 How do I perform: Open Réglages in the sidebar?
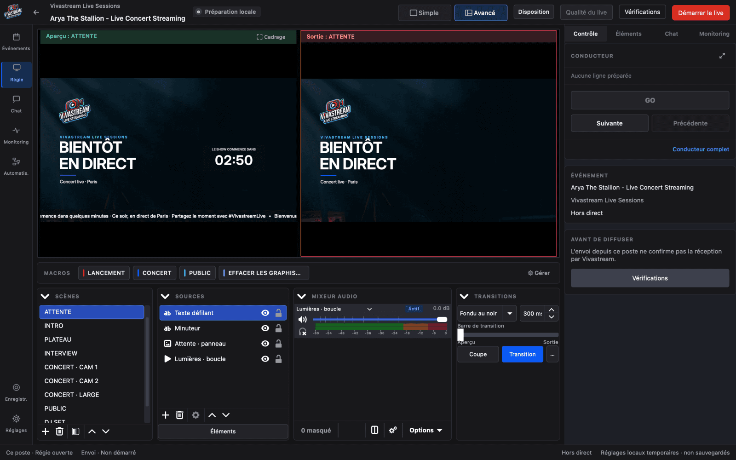(x=16, y=424)
